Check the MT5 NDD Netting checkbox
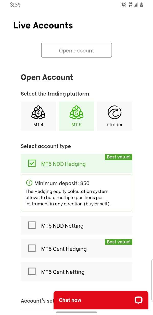 coord(32,225)
